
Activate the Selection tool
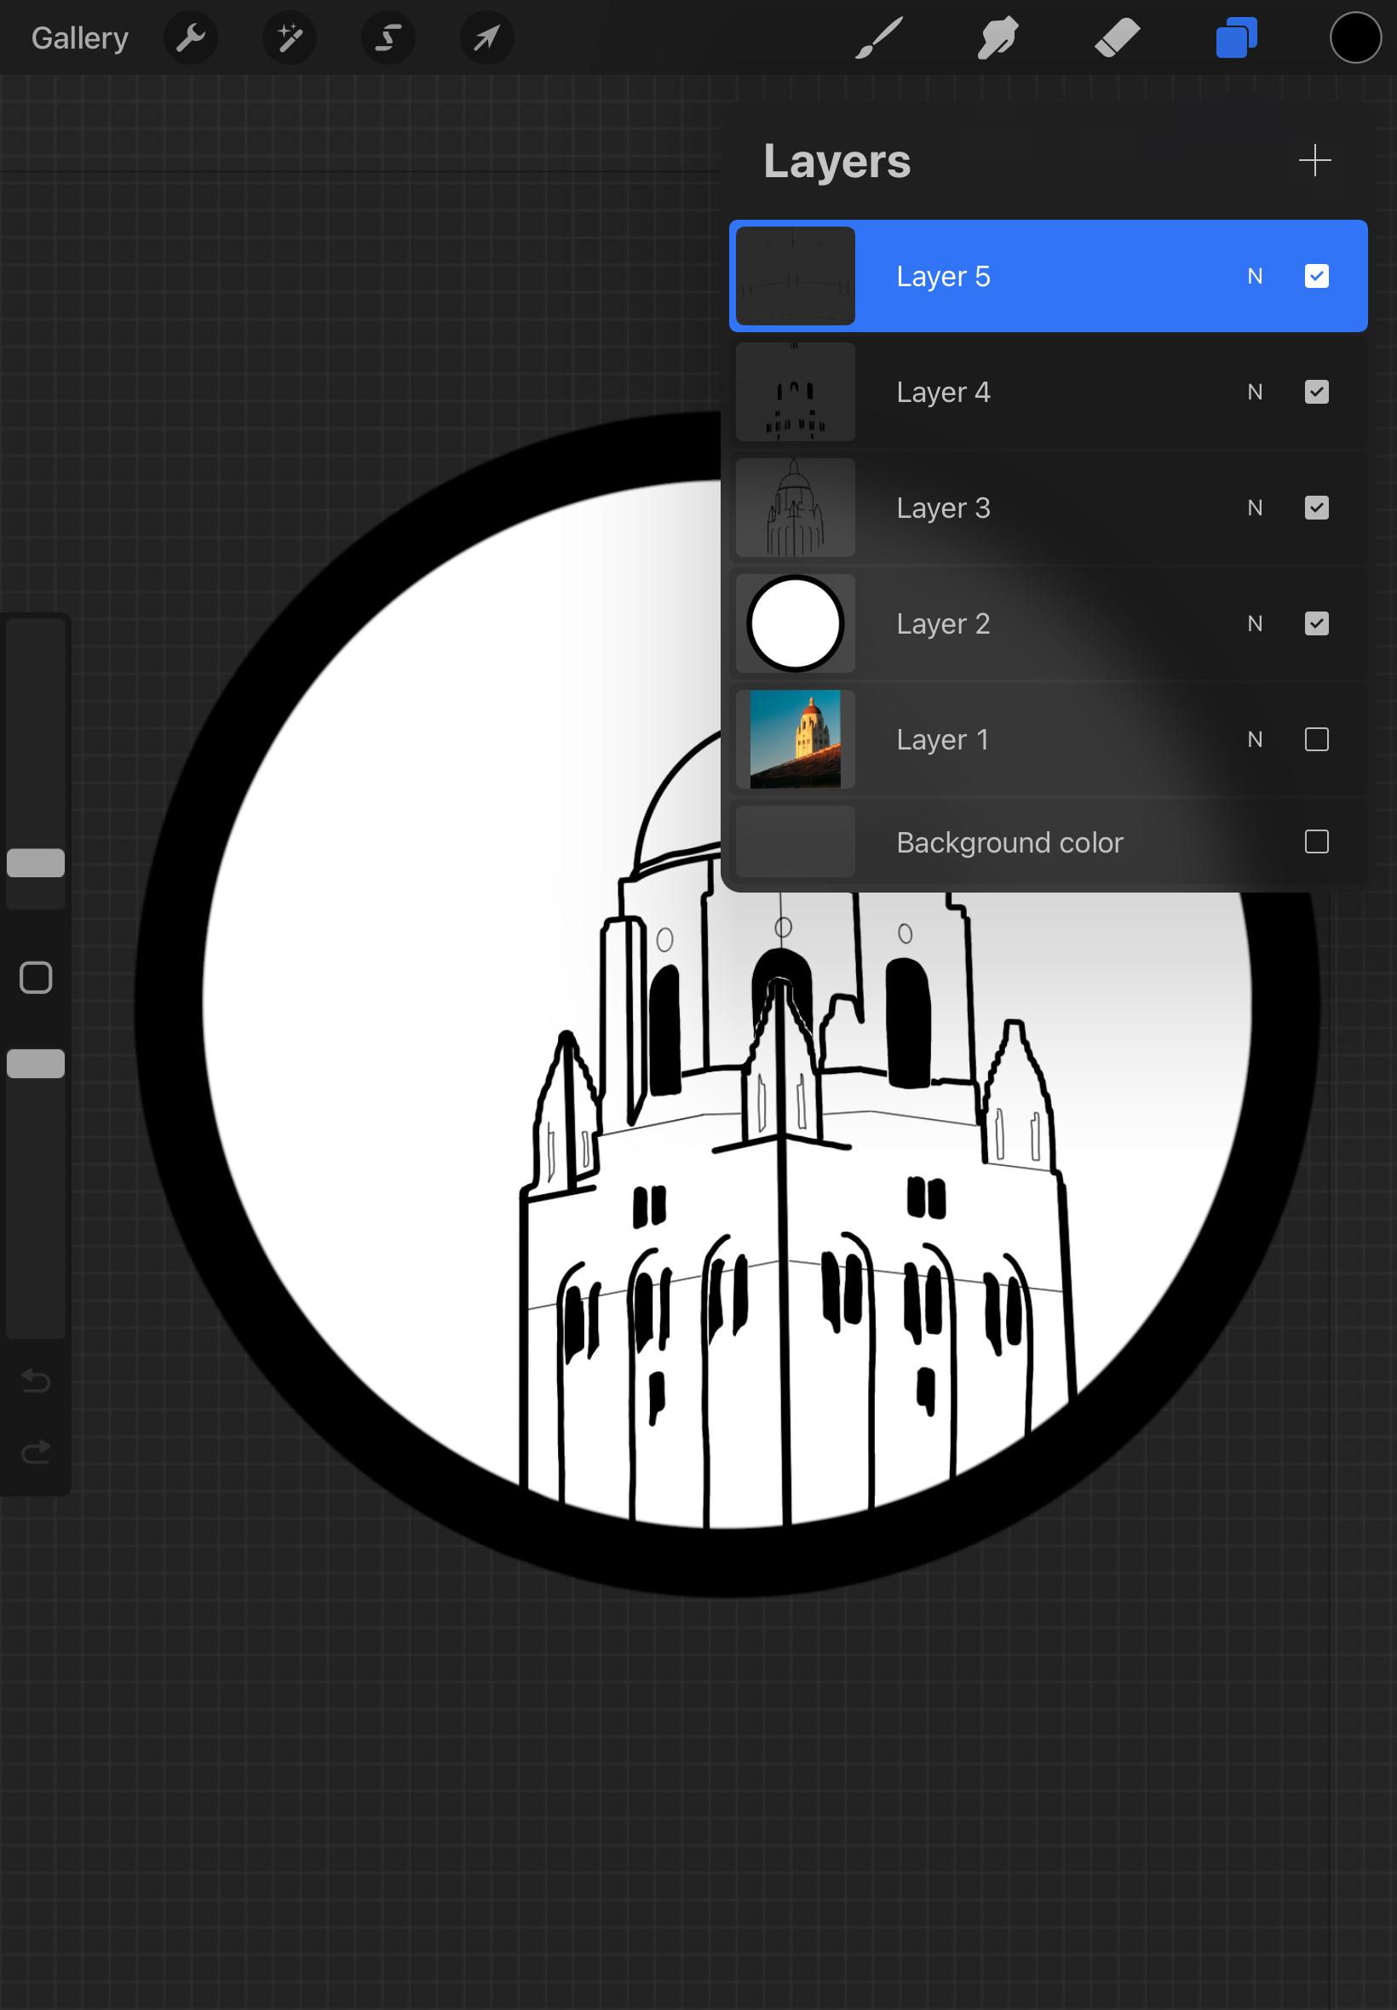pyautogui.click(x=388, y=37)
